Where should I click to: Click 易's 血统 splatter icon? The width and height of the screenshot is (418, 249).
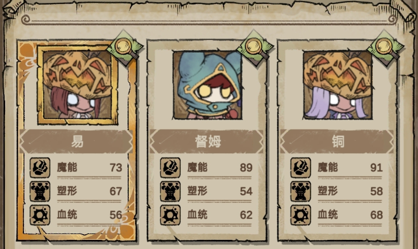[x=40, y=215]
